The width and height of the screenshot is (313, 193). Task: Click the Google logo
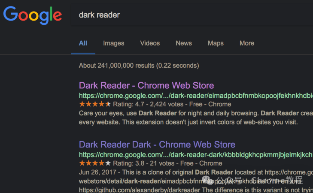point(33,15)
